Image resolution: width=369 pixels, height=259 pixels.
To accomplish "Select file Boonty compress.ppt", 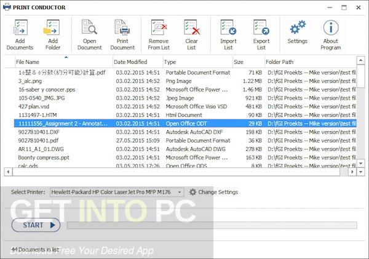I will click(x=44, y=157).
